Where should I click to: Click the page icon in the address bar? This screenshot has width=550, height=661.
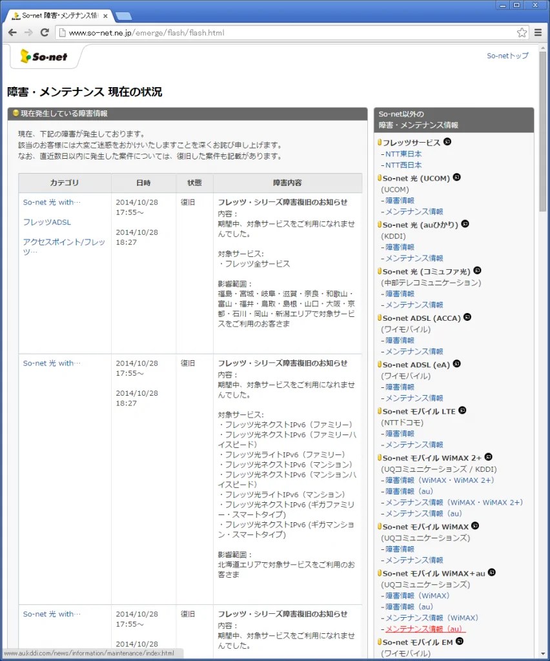[63, 32]
